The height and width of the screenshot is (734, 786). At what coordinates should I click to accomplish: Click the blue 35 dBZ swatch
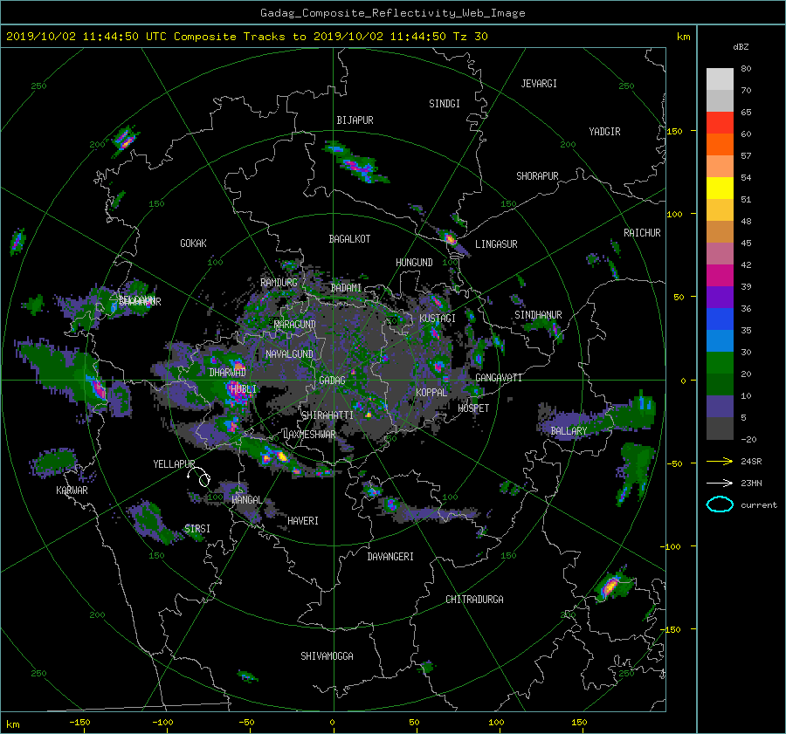(720, 319)
